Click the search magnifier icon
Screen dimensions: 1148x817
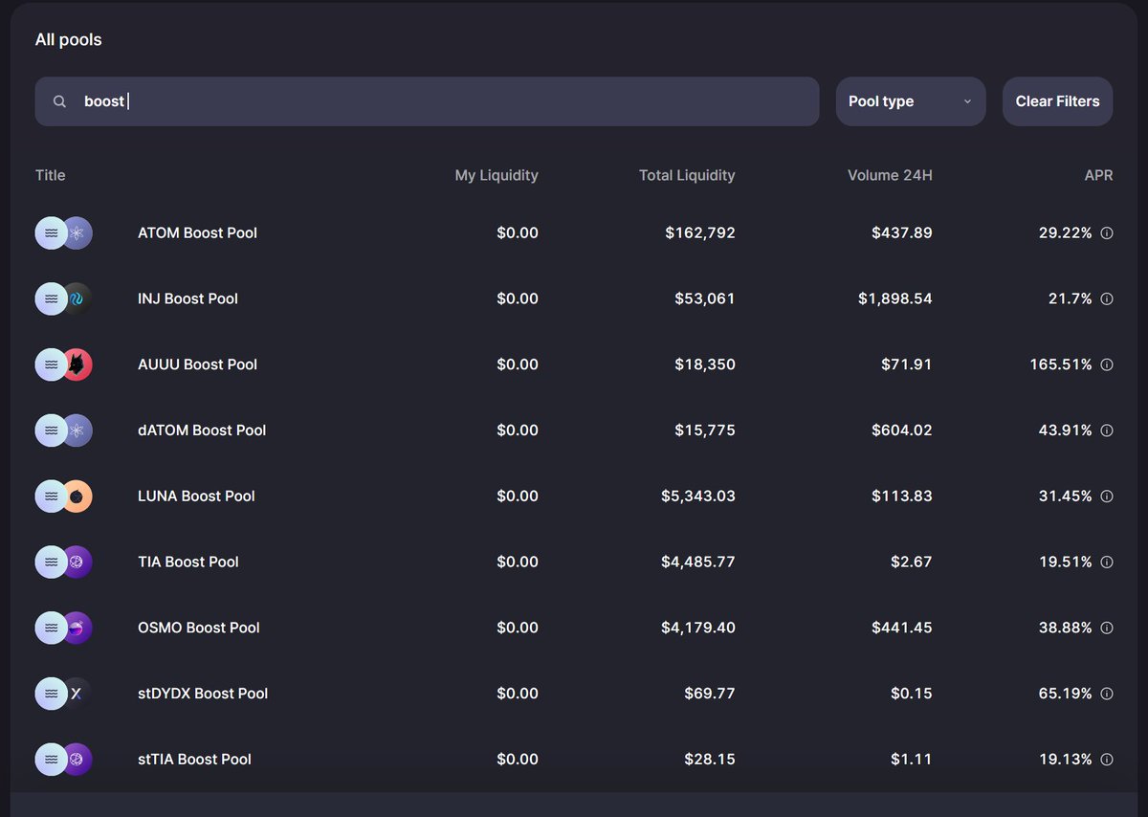click(59, 101)
